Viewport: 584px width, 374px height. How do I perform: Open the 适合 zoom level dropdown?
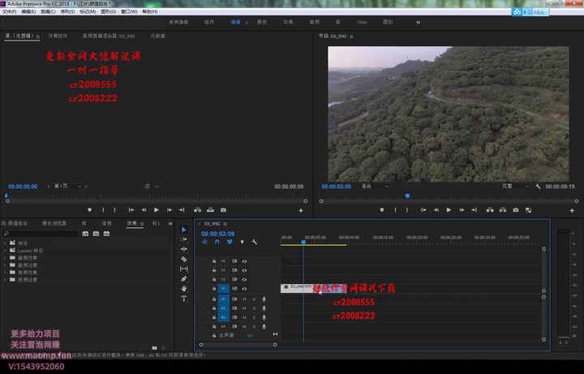pos(374,187)
